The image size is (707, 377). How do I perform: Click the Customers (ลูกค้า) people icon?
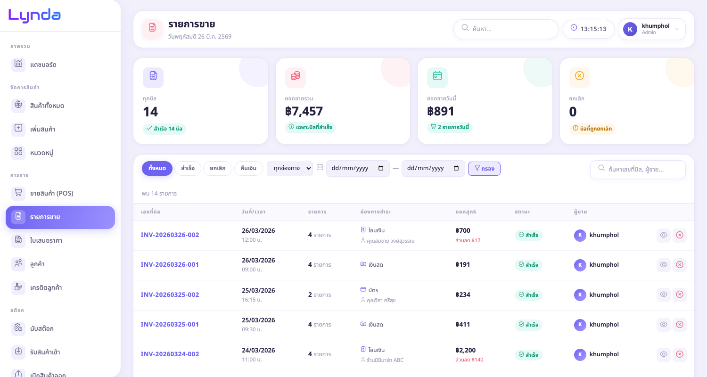[18, 264]
